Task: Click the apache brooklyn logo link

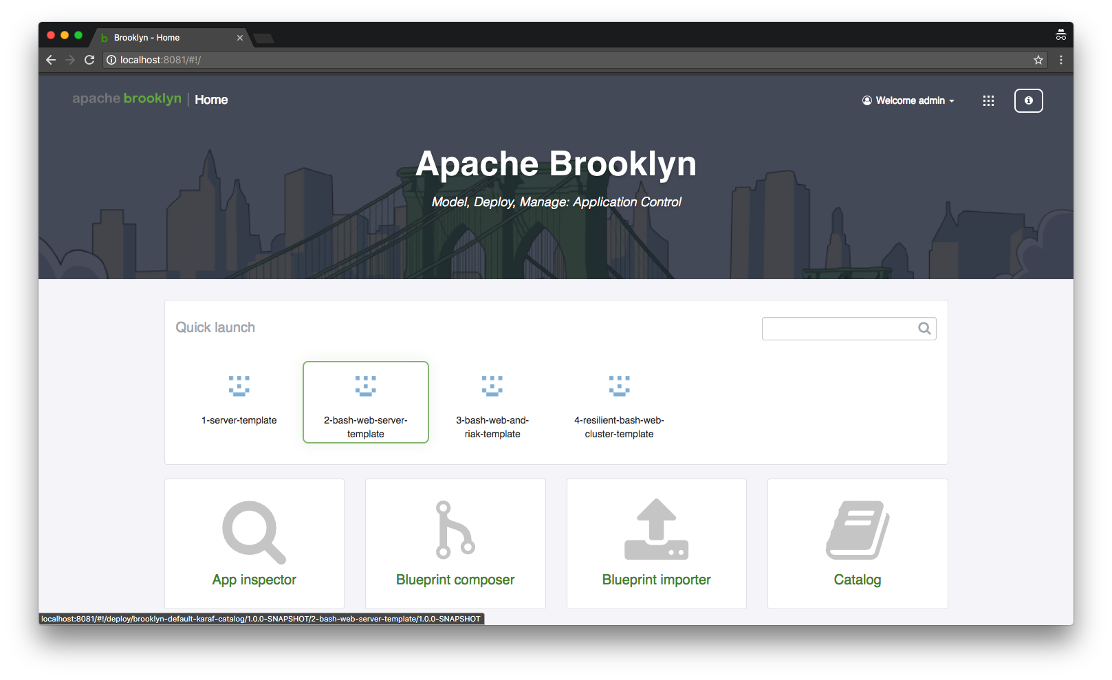Action: [127, 99]
